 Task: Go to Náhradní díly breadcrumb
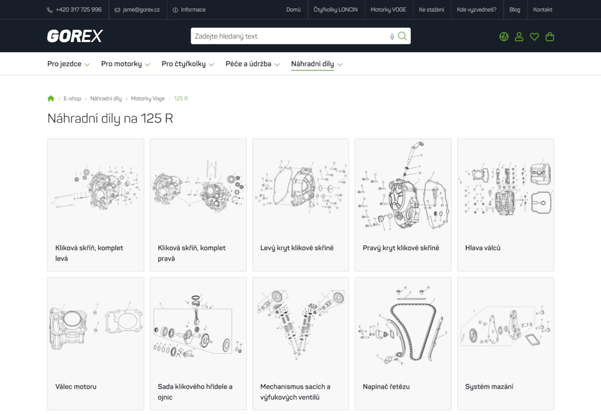pyautogui.click(x=106, y=99)
